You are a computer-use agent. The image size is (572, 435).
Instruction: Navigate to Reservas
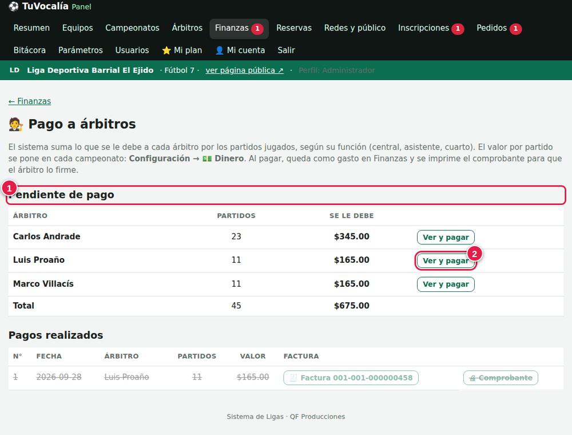pos(294,28)
